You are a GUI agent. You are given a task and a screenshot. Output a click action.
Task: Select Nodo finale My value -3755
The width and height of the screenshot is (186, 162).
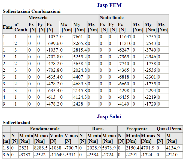(x=150, y=37)
